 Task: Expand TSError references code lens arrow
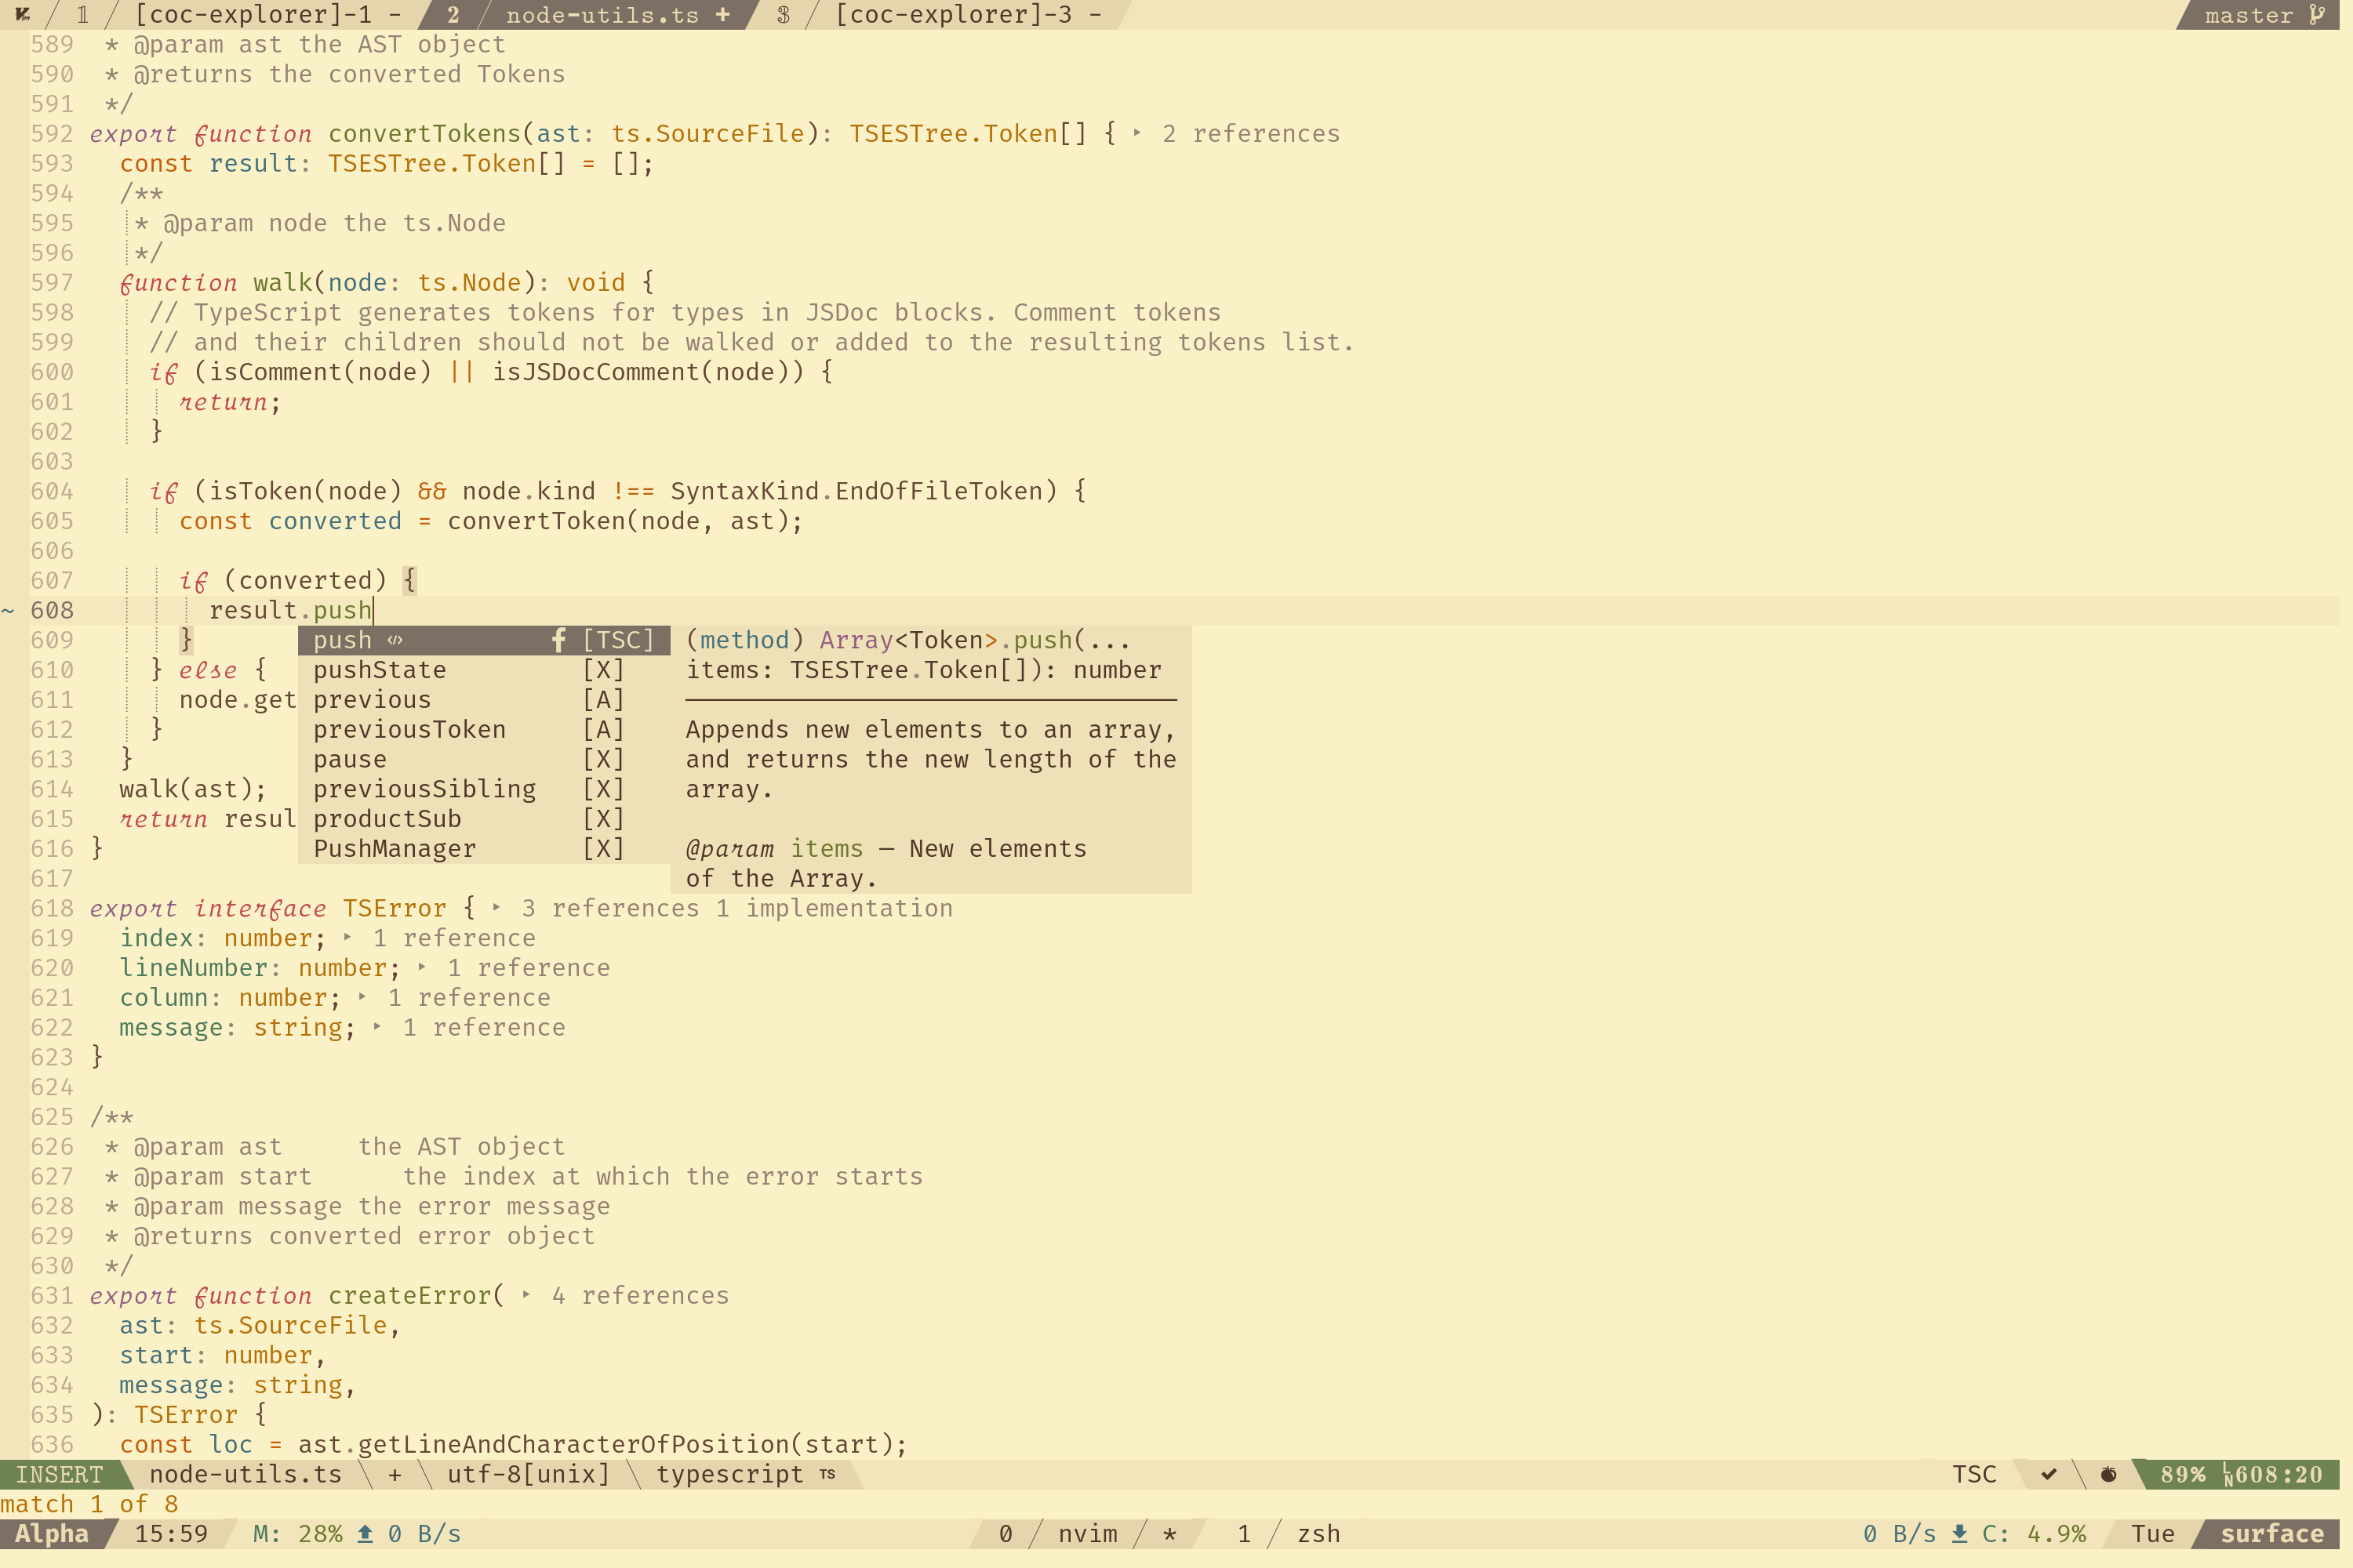pos(495,908)
